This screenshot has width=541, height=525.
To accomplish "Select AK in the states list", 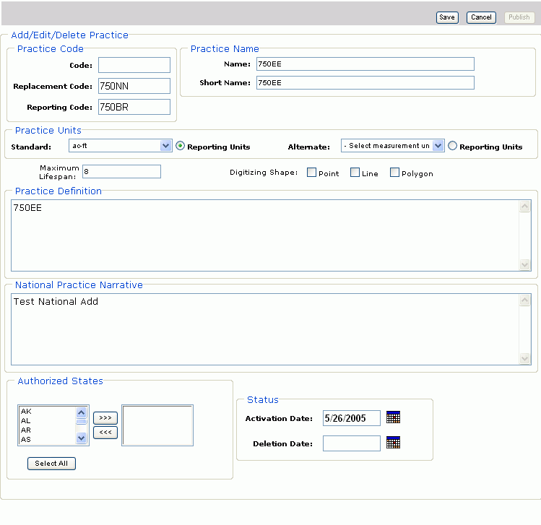I will 47,411.
